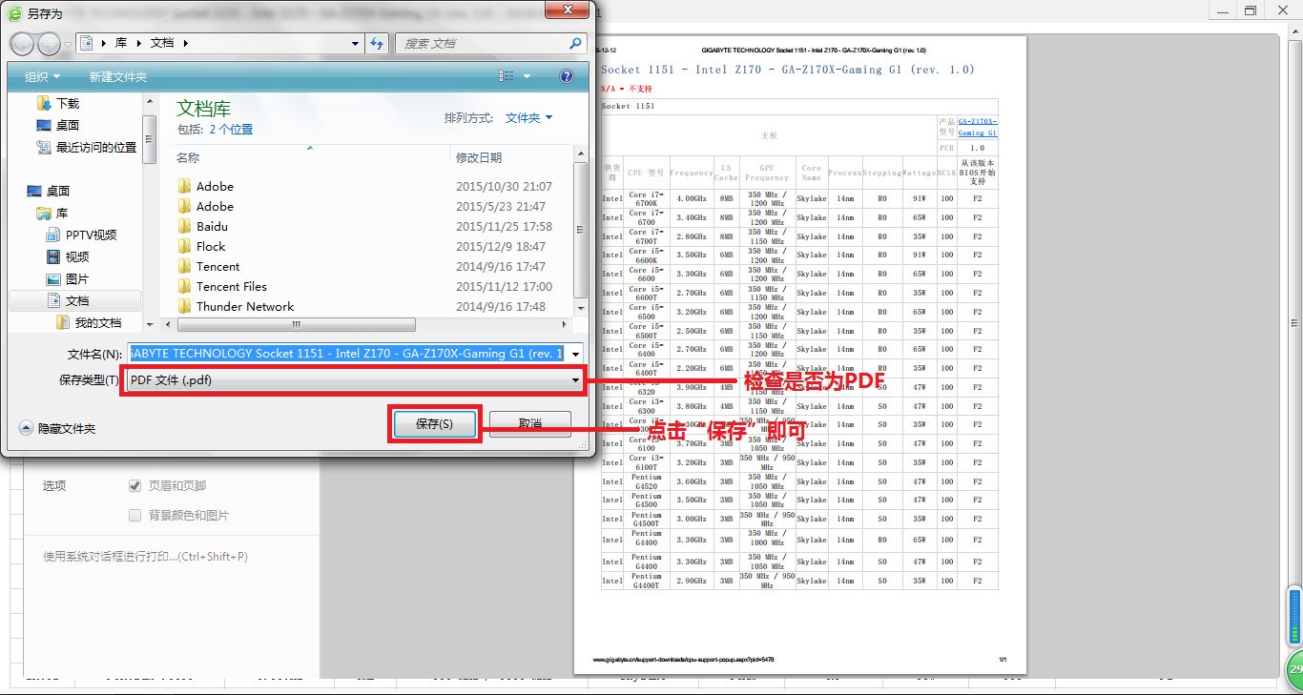Select 文档 in the navigation tree
Screen dimensions: 1303x695
tap(77, 300)
